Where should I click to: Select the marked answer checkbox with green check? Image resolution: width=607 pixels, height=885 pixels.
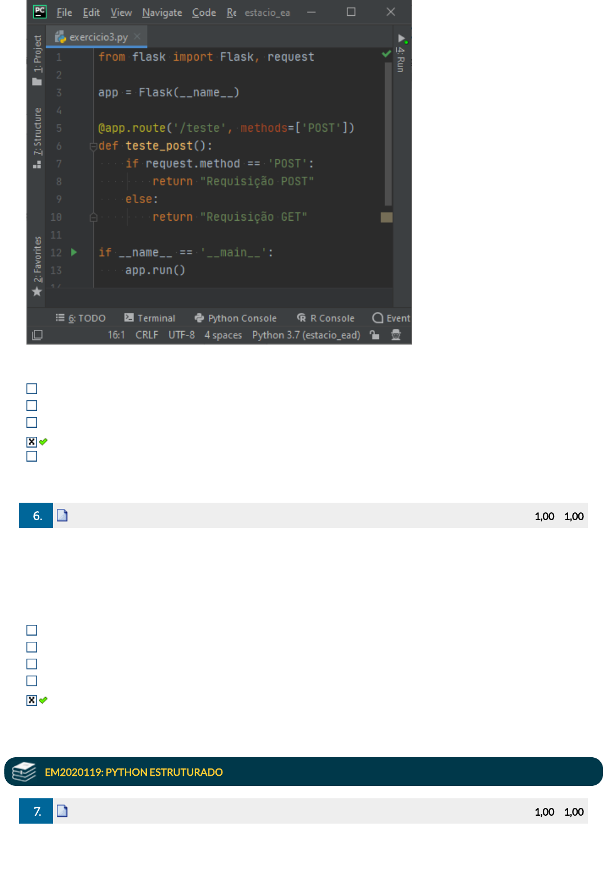32,442
